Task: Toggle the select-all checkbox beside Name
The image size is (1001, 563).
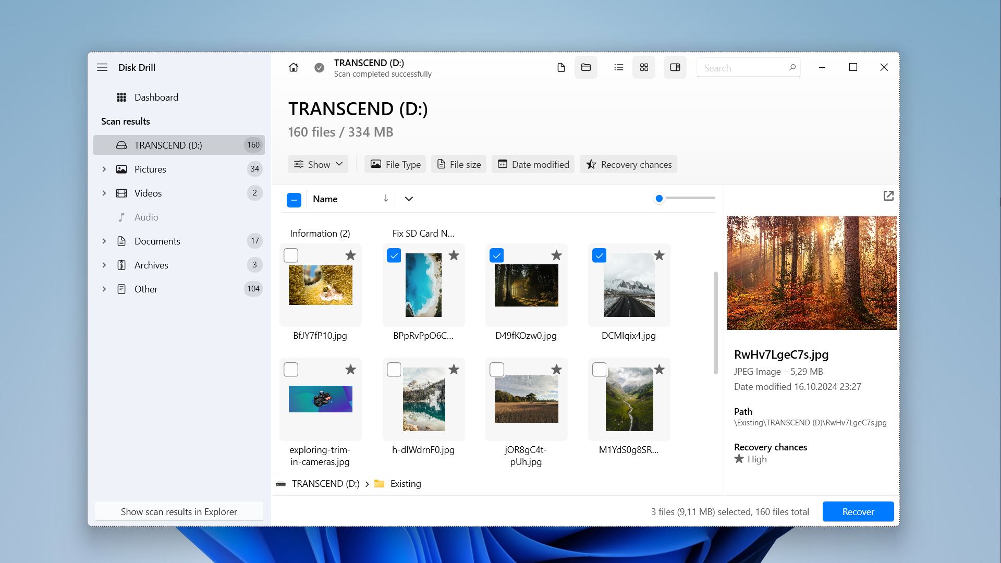Action: click(294, 200)
